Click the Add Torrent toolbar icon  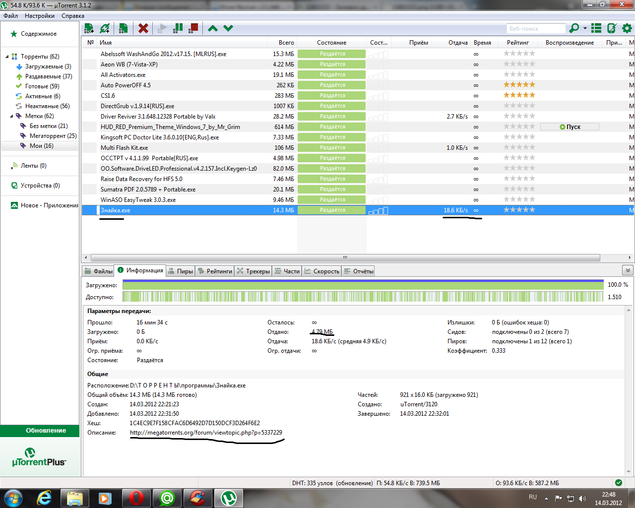[x=89, y=28]
